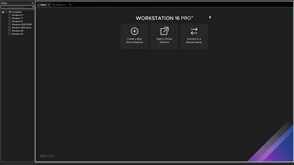The image size is (294, 165).
Task: Click the VM icon beside Windows ЛОРГХОРН
Action: click(x=10, y=24)
